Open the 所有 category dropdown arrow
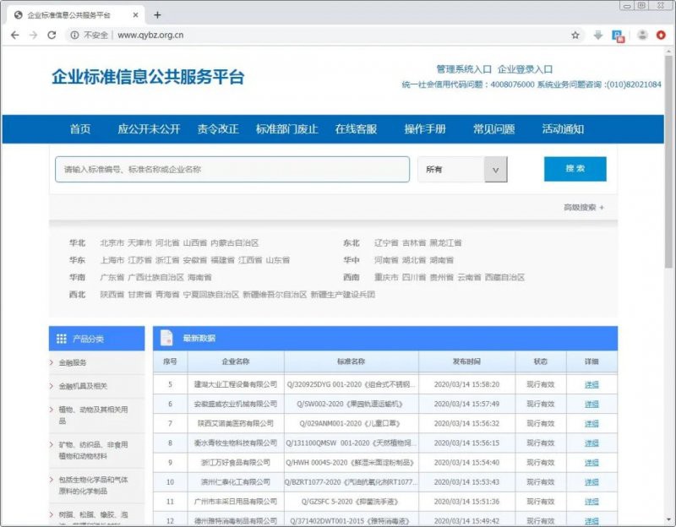This screenshot has height=527, width=676. pos(495,170)
